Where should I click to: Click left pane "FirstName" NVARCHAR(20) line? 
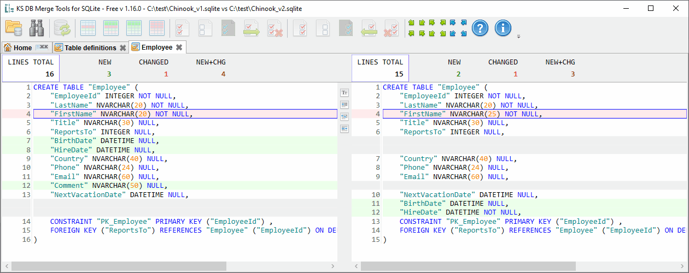[185, 114]
